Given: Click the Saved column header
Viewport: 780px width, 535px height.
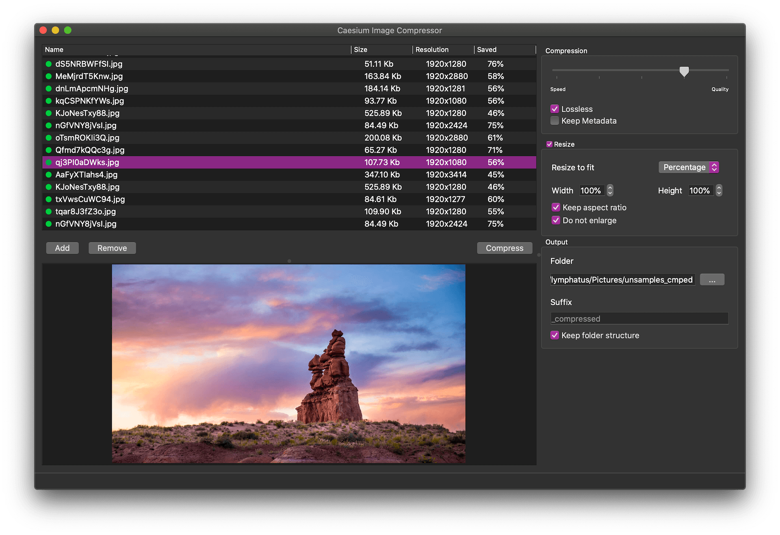Looking at the screenshot, I should 487,49.
